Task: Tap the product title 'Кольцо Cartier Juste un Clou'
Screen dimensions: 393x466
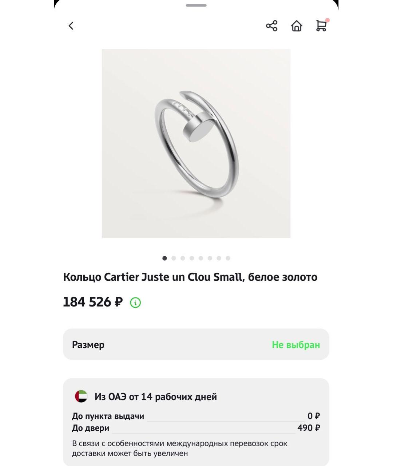Action: click(x=190, y=277)
